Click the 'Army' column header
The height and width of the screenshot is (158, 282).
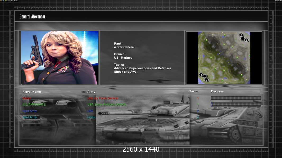(91, 92)
